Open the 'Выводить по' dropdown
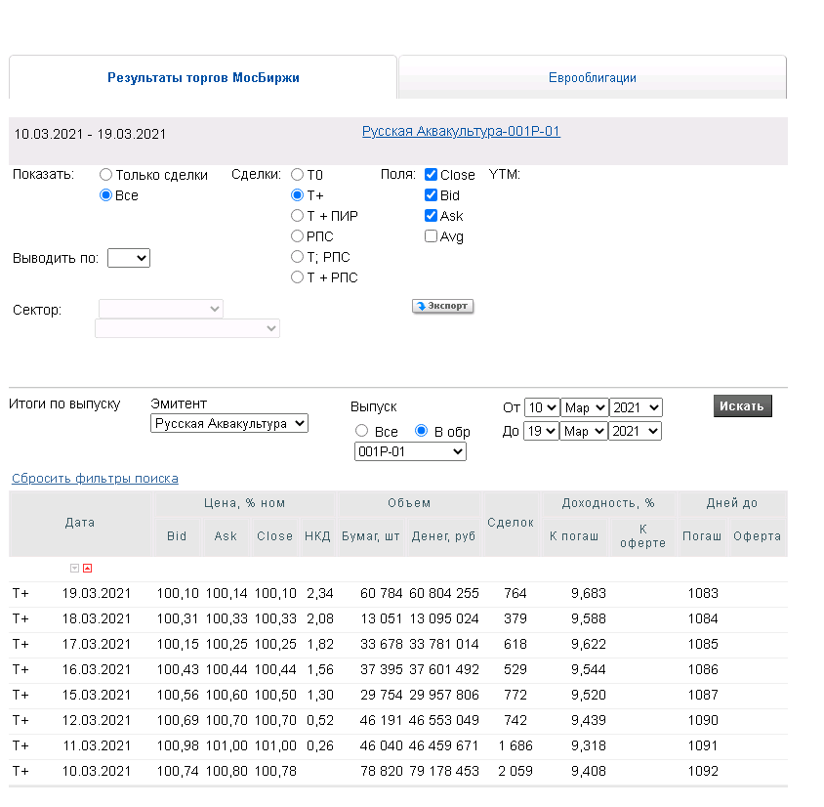Image resolution: width=824 pixels, height=807 pixels. click(x=129, y=258)
